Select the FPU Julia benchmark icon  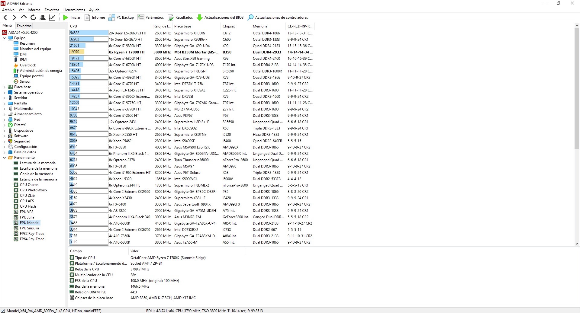(16, 217)
